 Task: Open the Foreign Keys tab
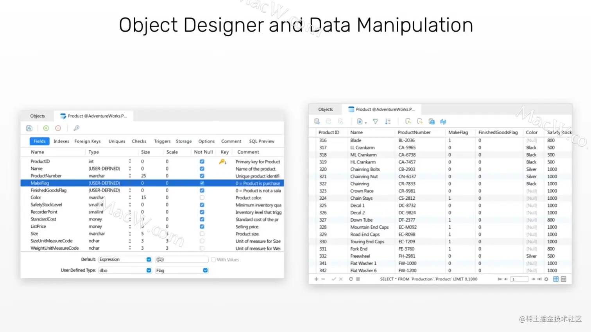click(88, 141)
